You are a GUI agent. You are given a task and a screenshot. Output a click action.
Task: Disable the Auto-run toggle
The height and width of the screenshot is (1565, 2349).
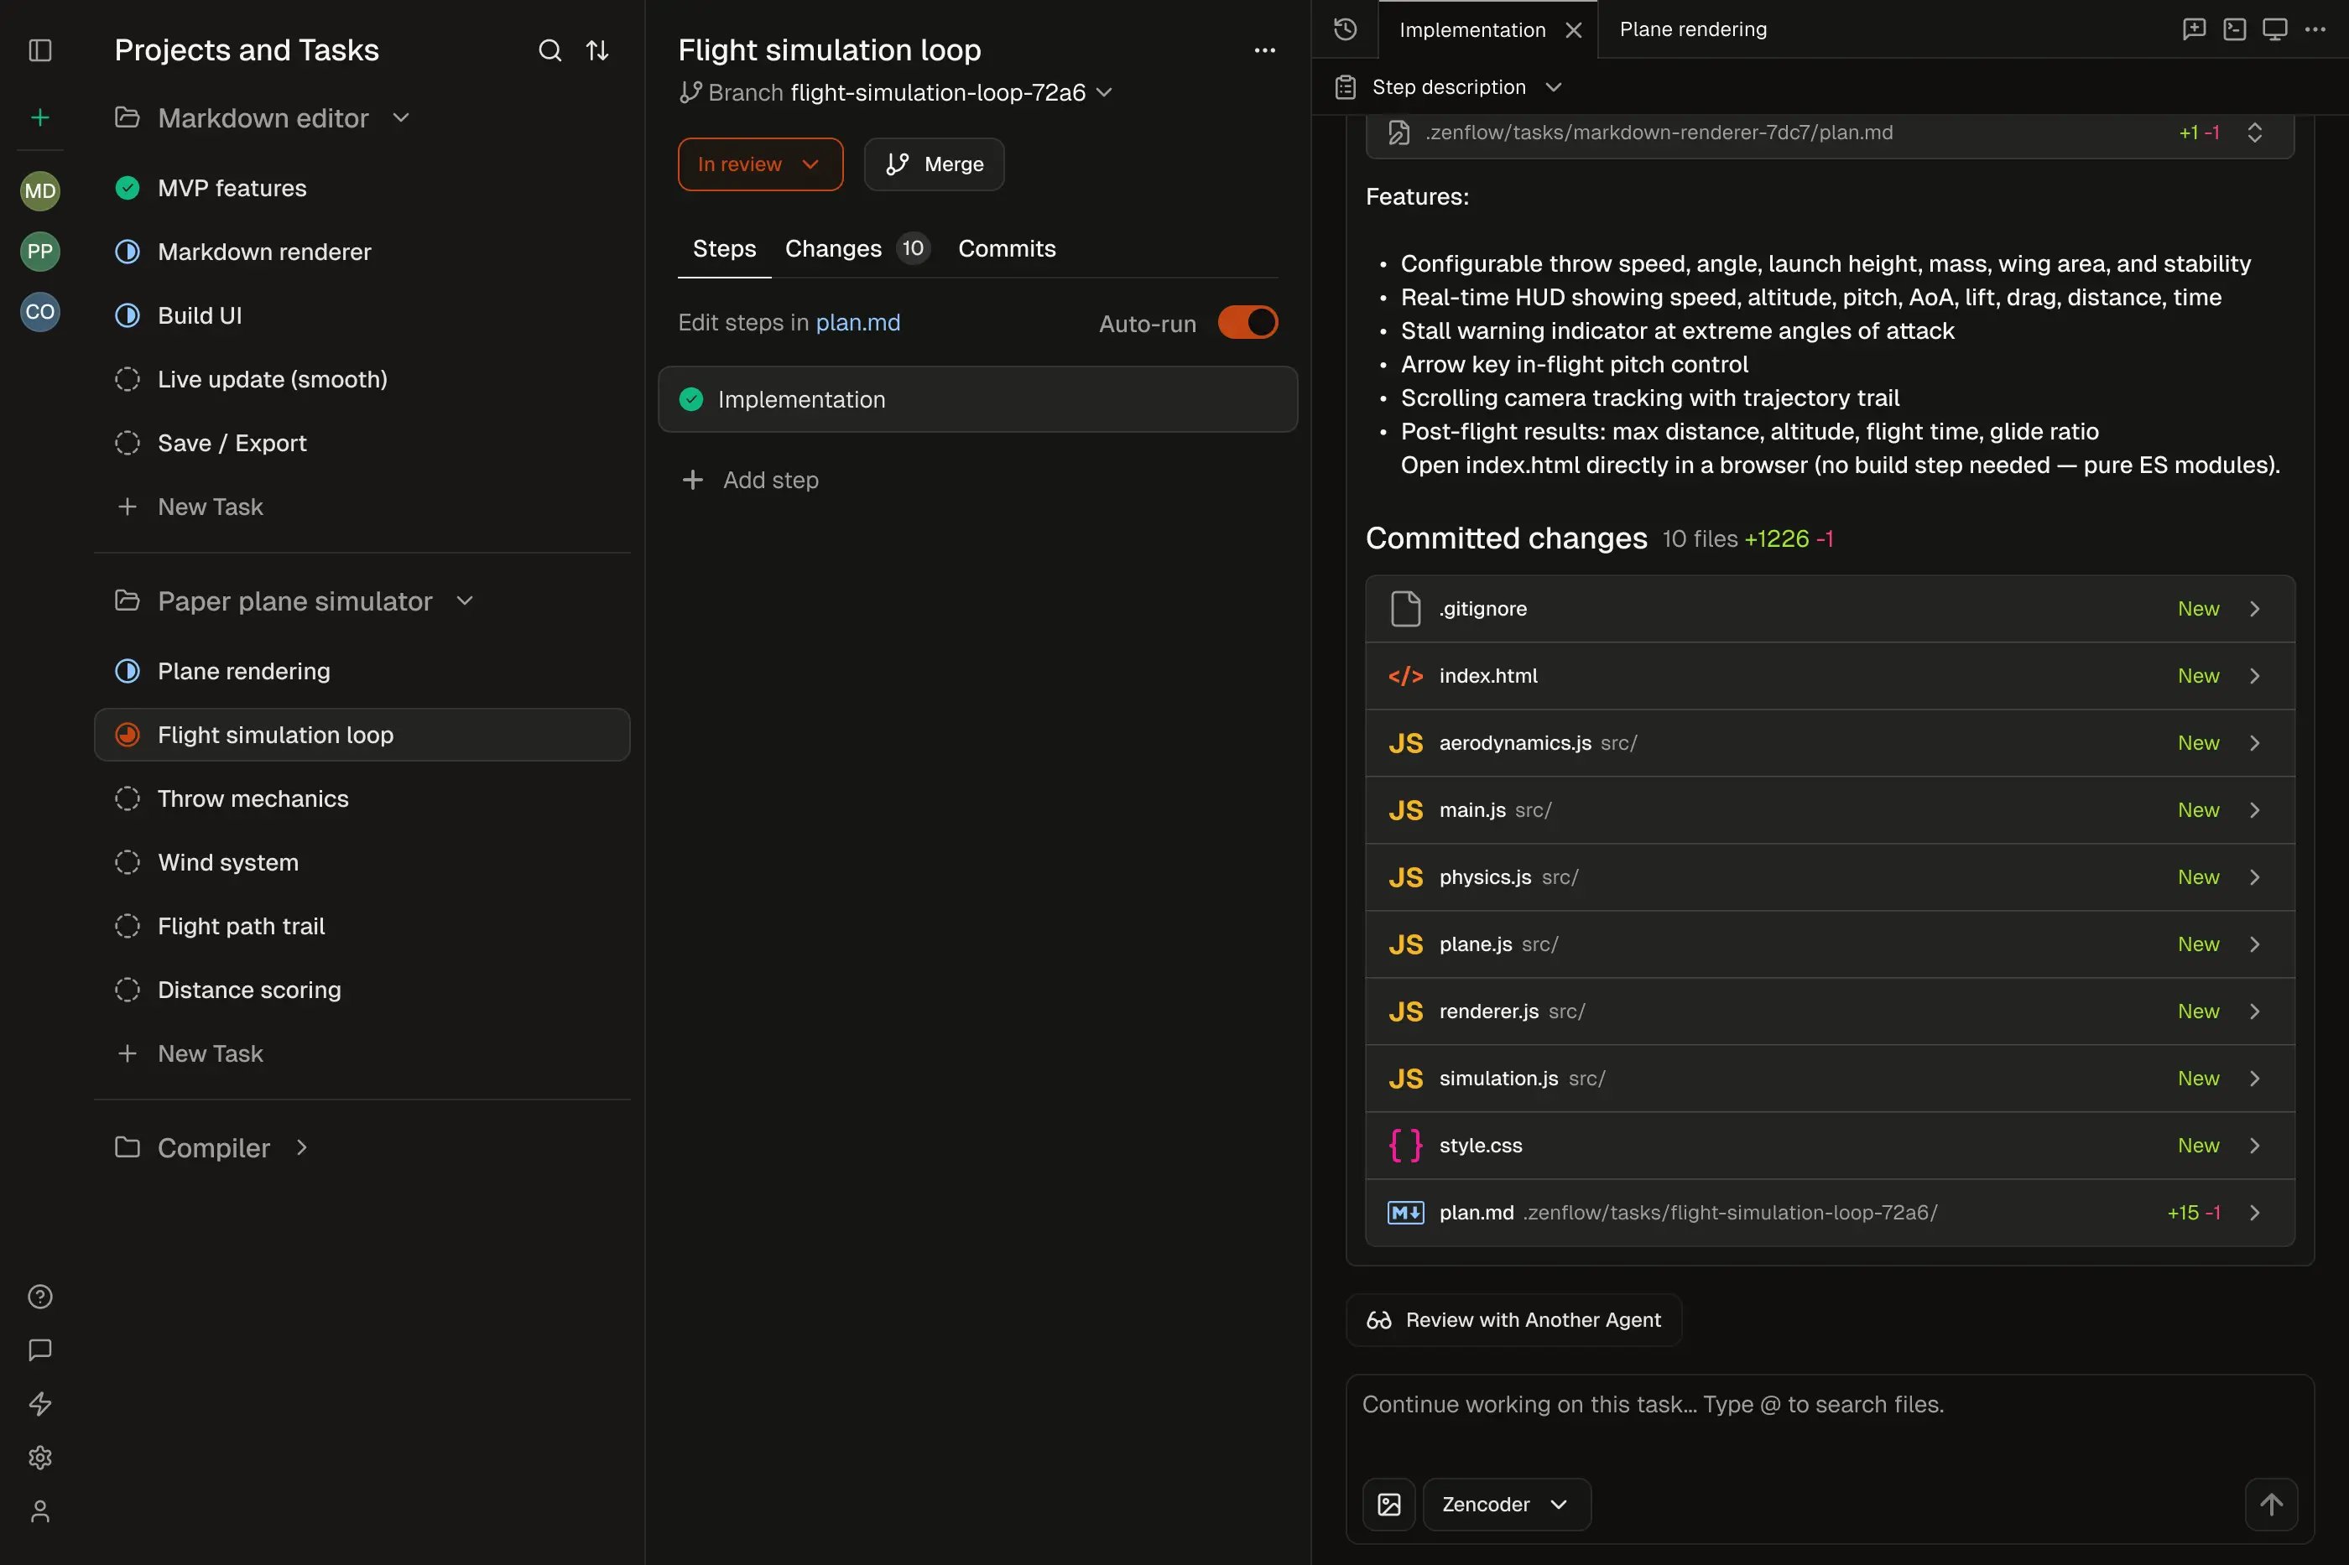tap(1247, 322)
